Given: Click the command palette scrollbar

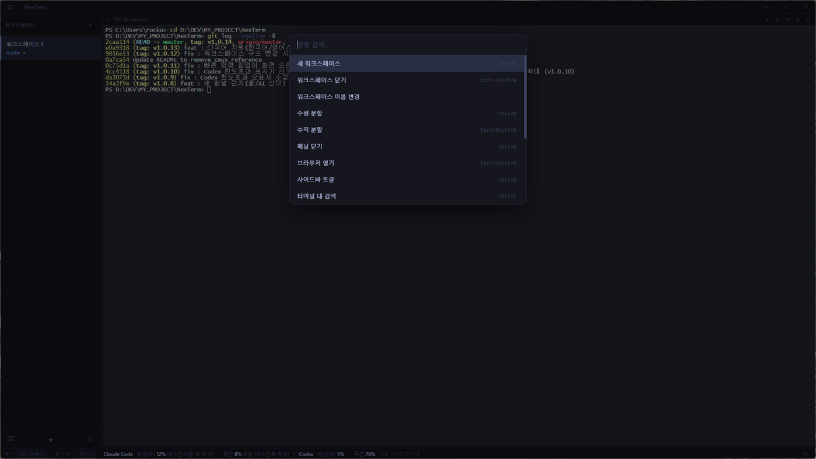Looking at the screenshot, I should [525, 97].
